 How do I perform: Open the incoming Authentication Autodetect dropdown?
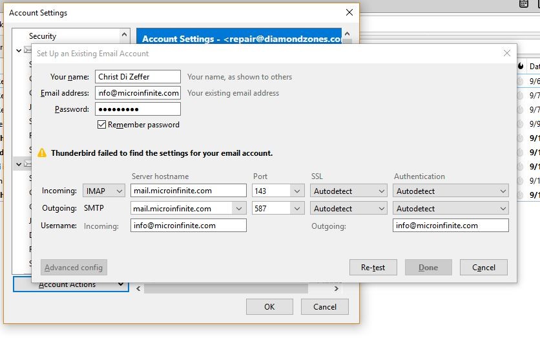tap(450, 191)
